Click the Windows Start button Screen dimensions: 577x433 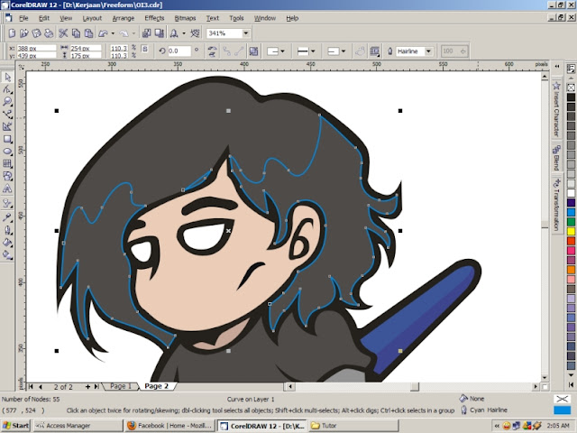click(x=16, y=426)
